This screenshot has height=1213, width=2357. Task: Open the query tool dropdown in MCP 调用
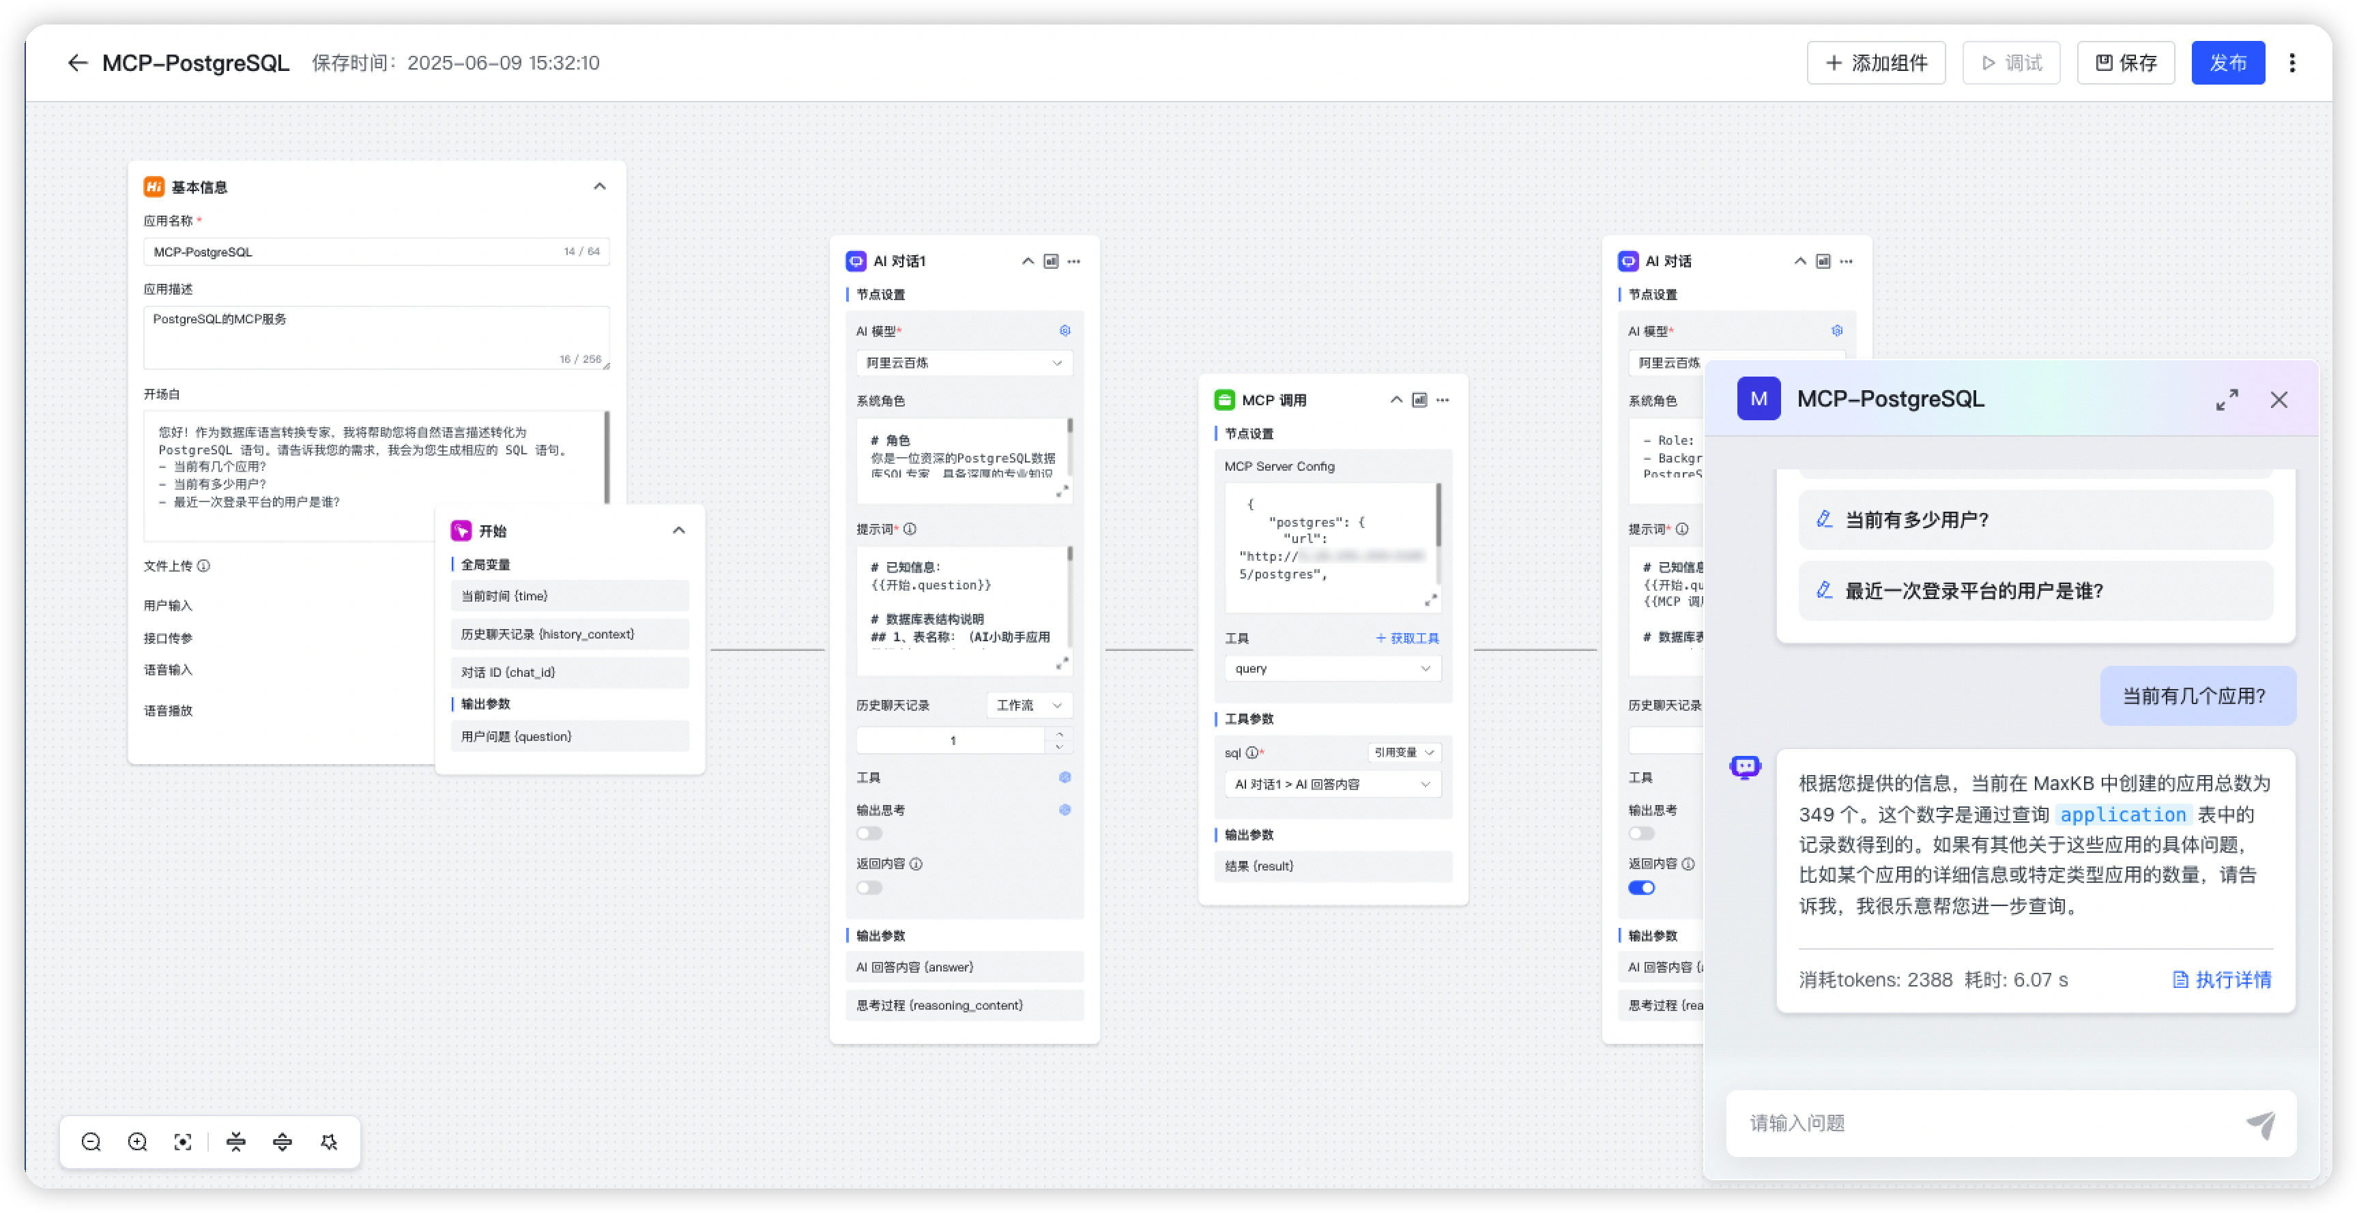[1332, 669]
